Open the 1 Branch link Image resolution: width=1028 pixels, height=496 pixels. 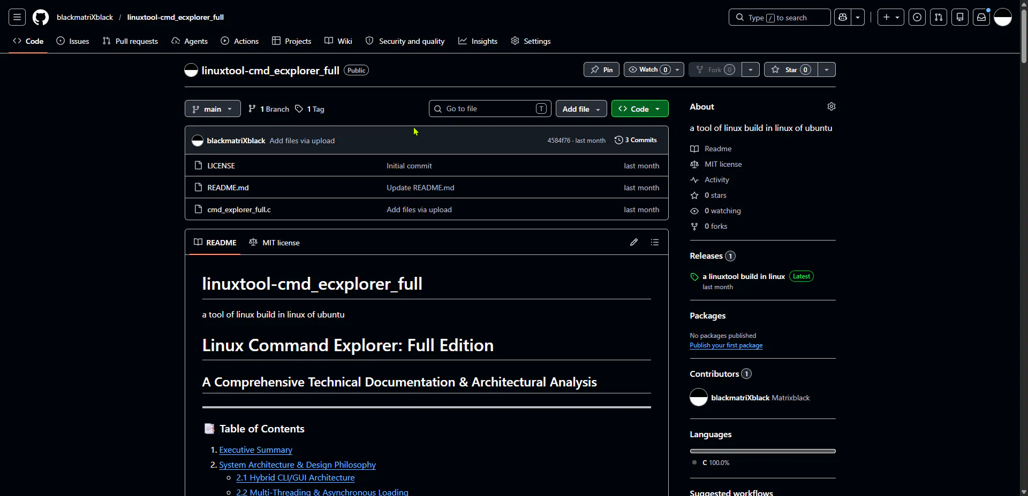point(269,109)
